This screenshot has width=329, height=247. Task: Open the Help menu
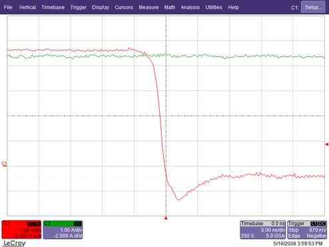(x=233, y=7)
